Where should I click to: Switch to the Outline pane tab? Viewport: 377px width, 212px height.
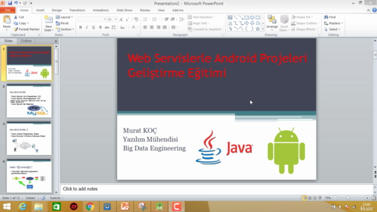(x=26, y=41)
